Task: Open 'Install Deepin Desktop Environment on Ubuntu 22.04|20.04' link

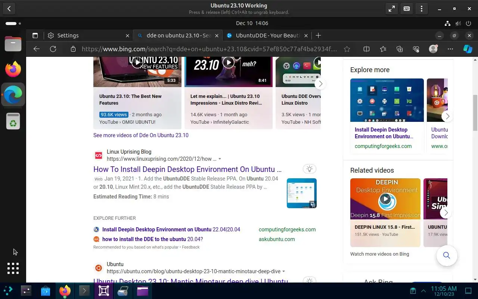Action: coord(171,229)
